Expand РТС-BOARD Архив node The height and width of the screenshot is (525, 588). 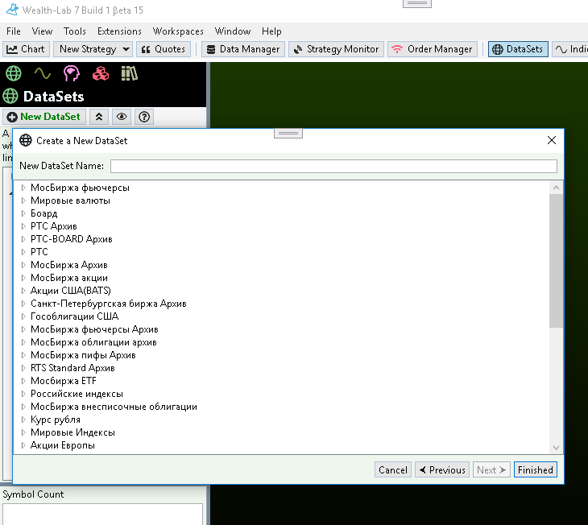point(23,239)
